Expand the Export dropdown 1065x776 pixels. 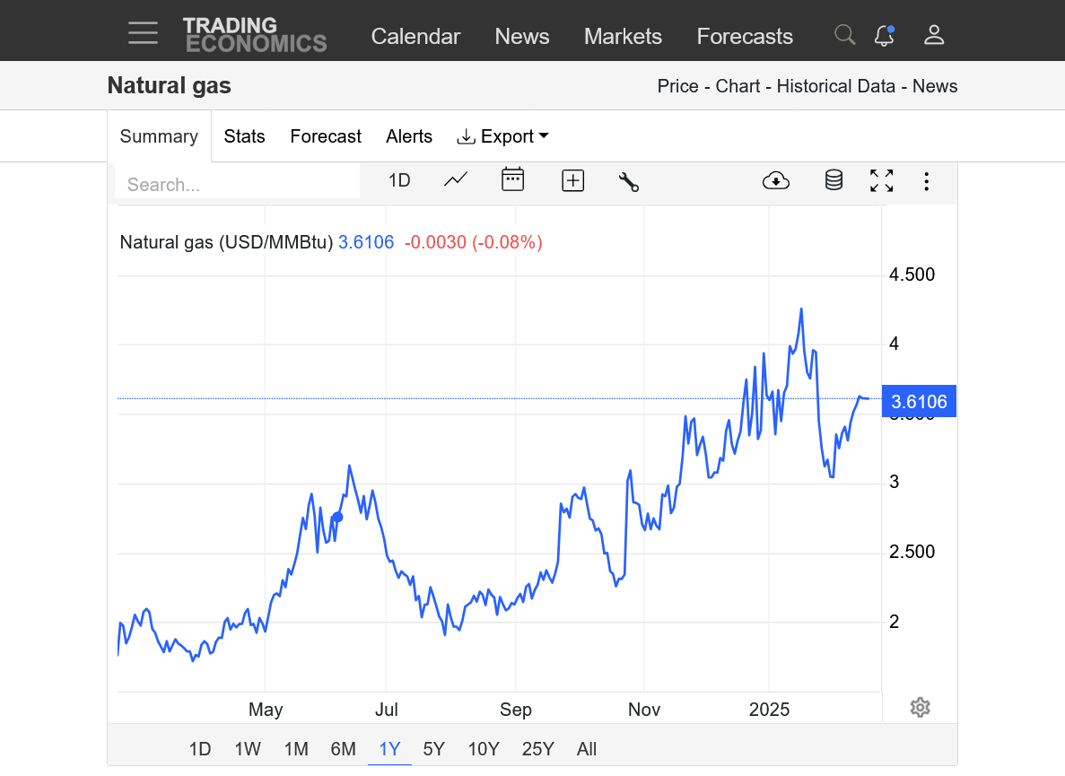503,136
